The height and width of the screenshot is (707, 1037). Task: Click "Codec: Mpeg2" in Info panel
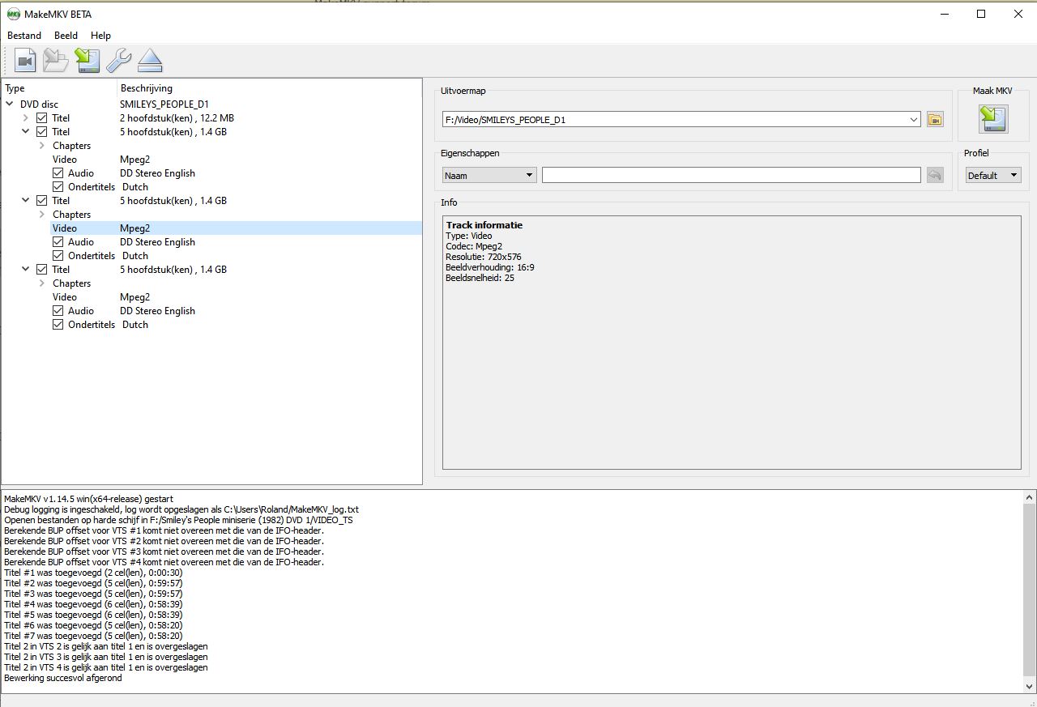[474, 246]
